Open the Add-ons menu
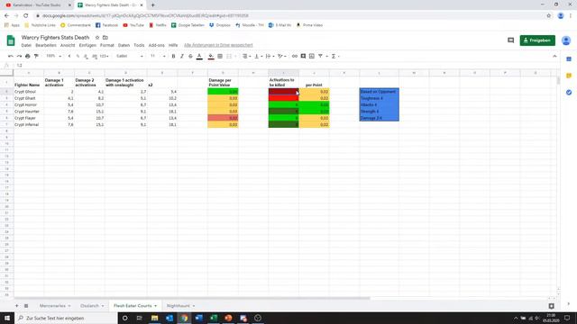This screenshot has width=577, height=324. click(x=156, y=45)
